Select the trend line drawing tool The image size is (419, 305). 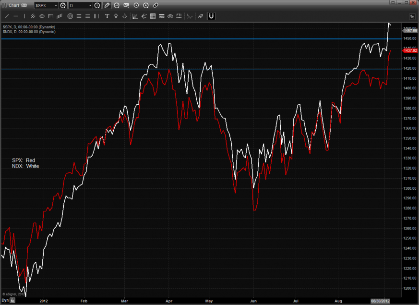[7, 16]
